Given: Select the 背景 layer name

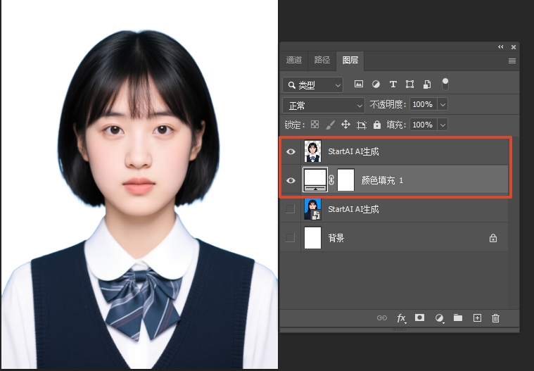Looking at the screenshot, I should pos(336,238).
